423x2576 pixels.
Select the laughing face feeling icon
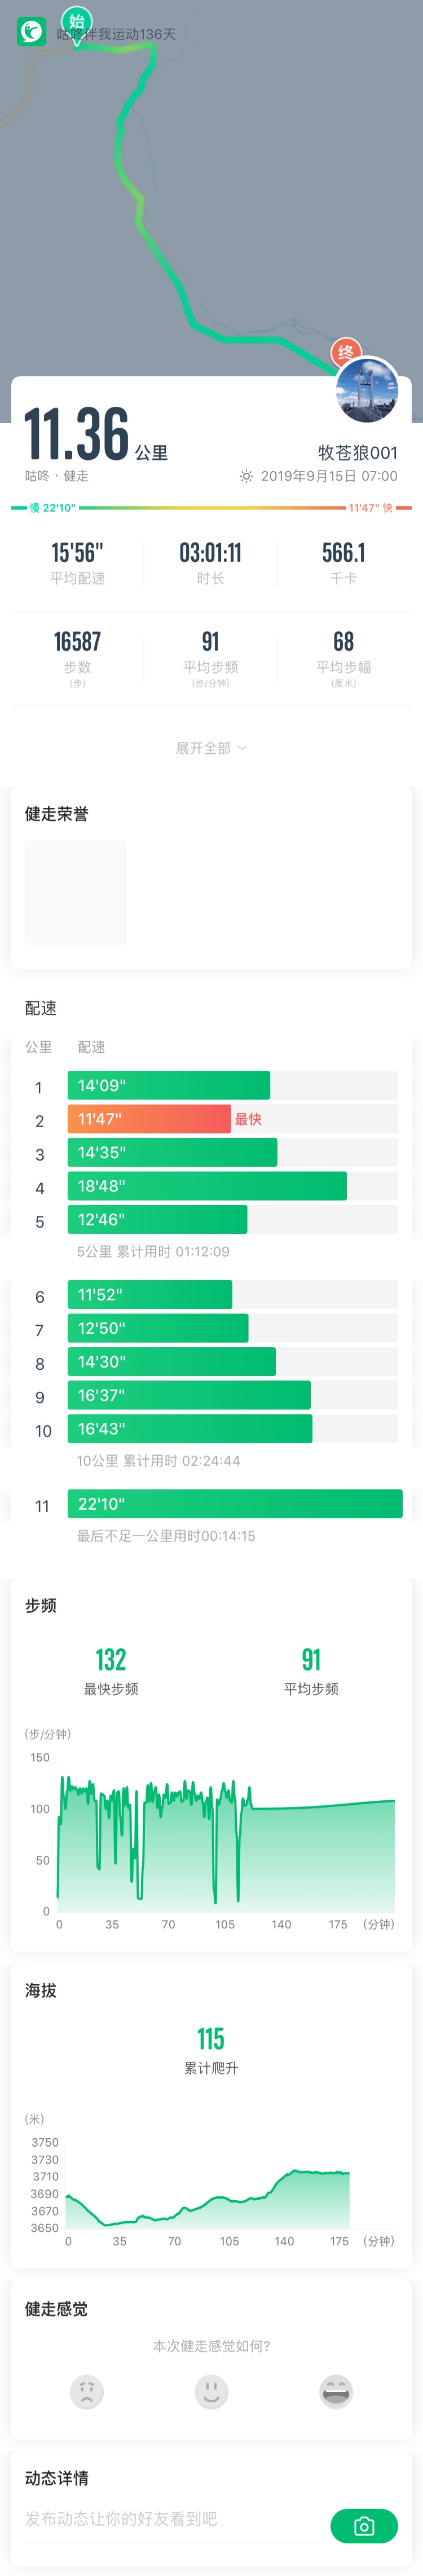pos(336,2392)
